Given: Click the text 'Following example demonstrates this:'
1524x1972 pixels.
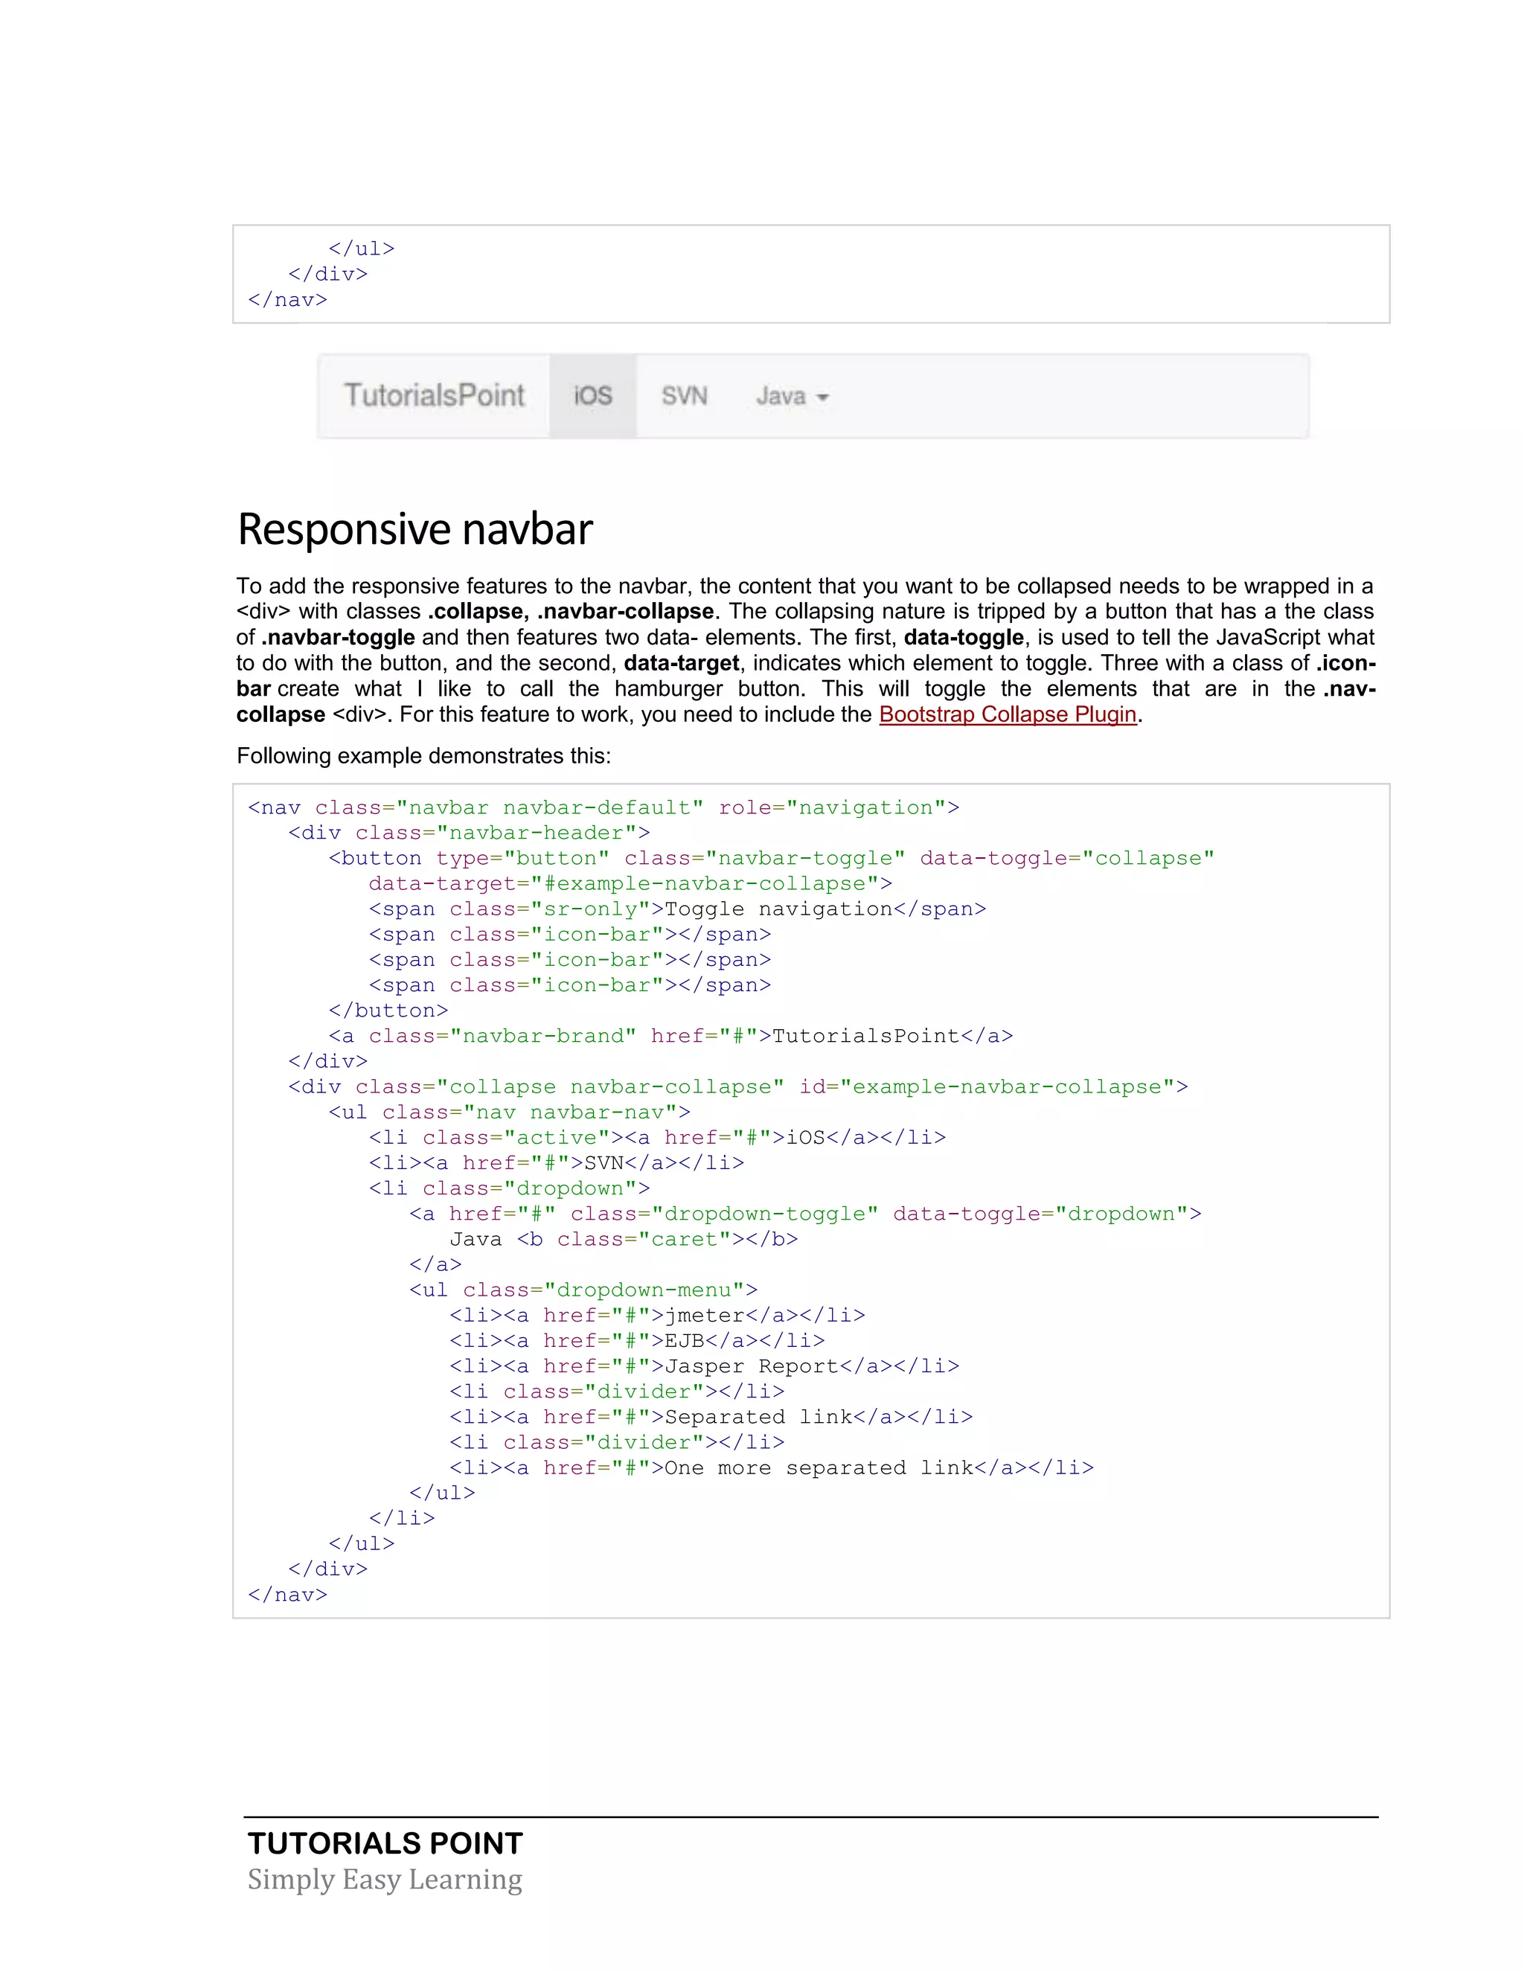Looking at the screenshot, I should tap(423, 756).
